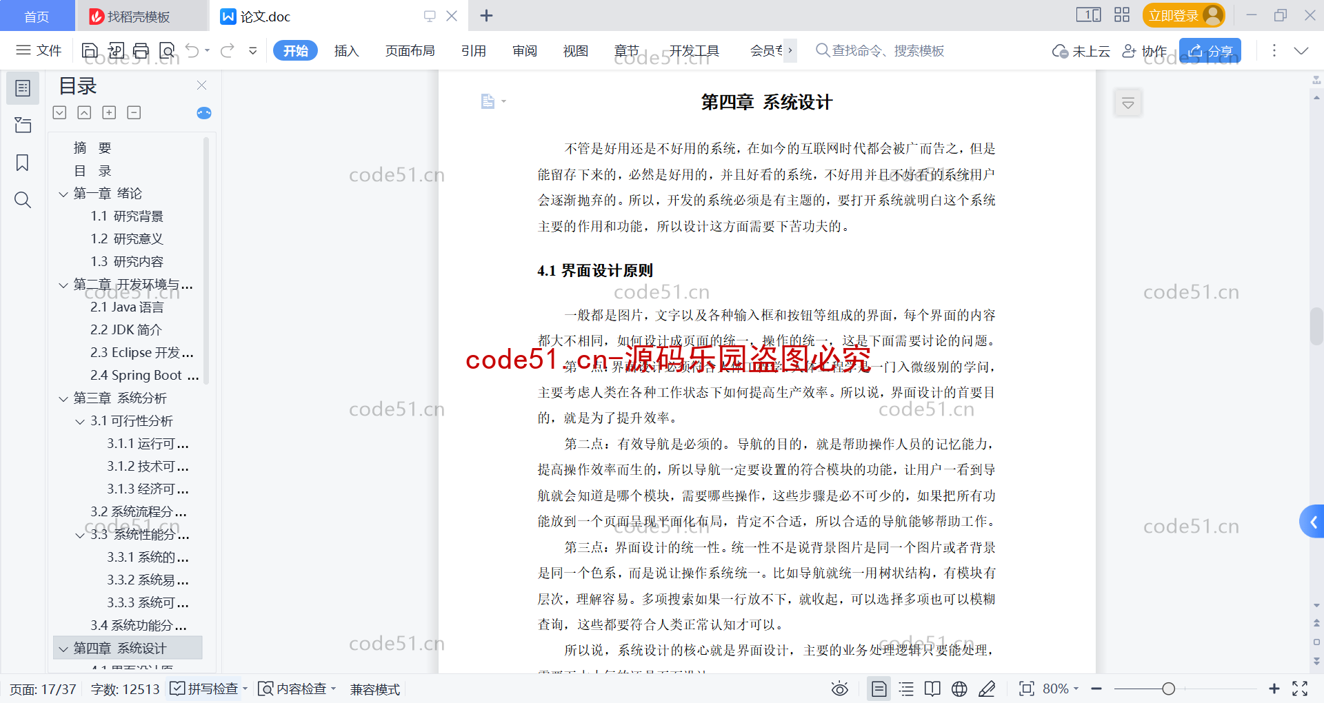
Task: Click the Print icon
Action: [141, 50]
